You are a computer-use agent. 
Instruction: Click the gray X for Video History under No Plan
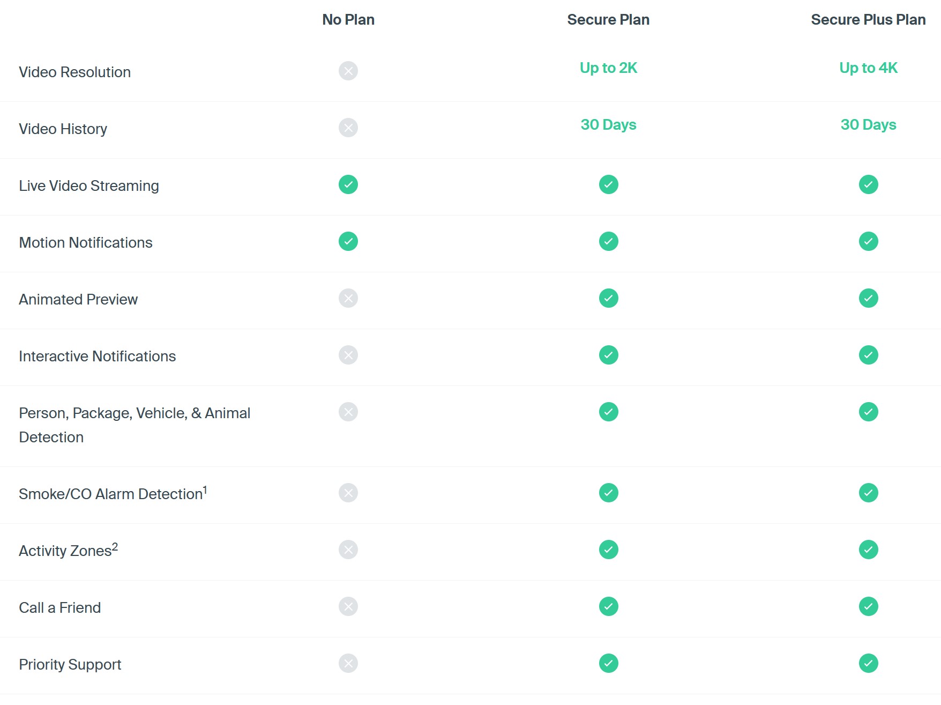[348, 128]
